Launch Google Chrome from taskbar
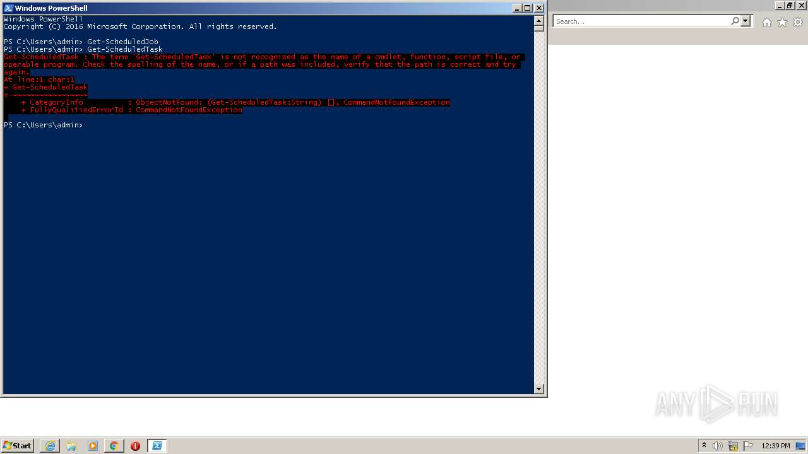This screenshot has height=454, width=808. click(114, 446)
